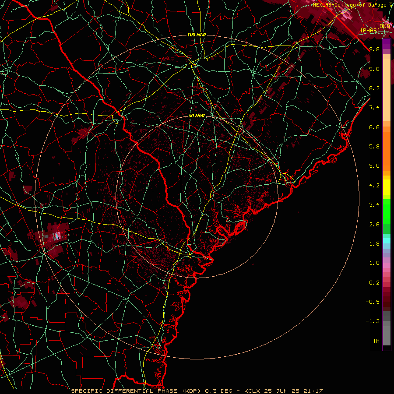Select the 1.0 legend value
This screenshot has height=394, width=394.
coord(374,263)
